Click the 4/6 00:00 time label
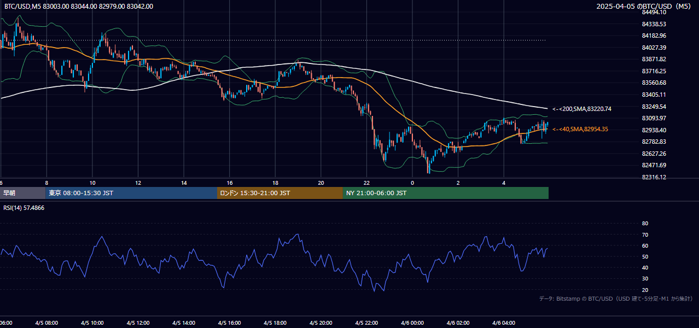Image resolution: width=699 pixels, height=328 pixels. 412,323
